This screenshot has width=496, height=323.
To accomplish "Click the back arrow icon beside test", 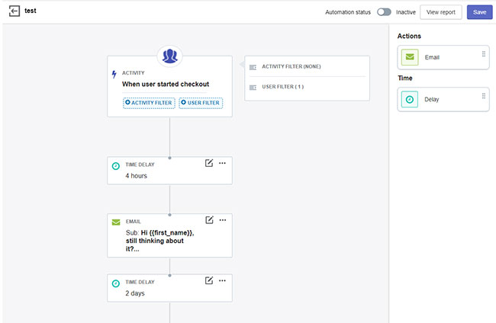I will pyautogui.click(x=14, y=11).
